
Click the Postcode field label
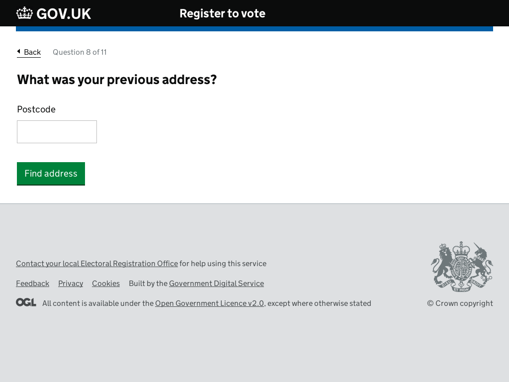pos(36,109)
